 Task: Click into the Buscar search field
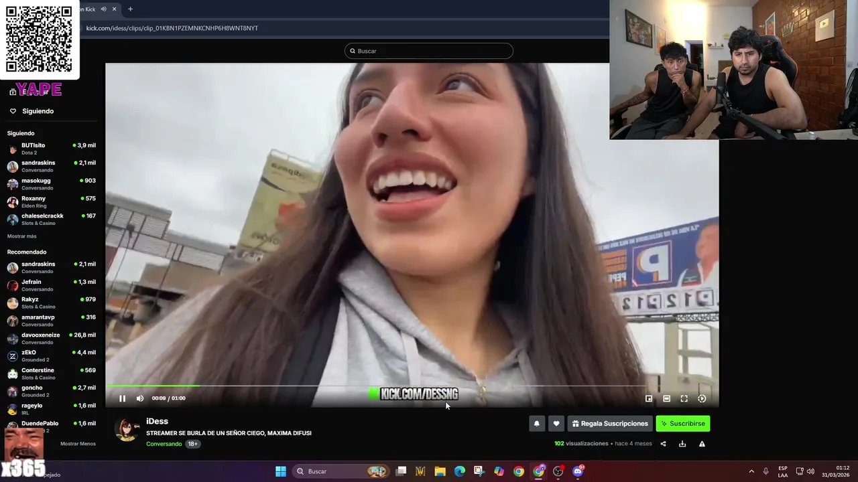coord(429,51)
